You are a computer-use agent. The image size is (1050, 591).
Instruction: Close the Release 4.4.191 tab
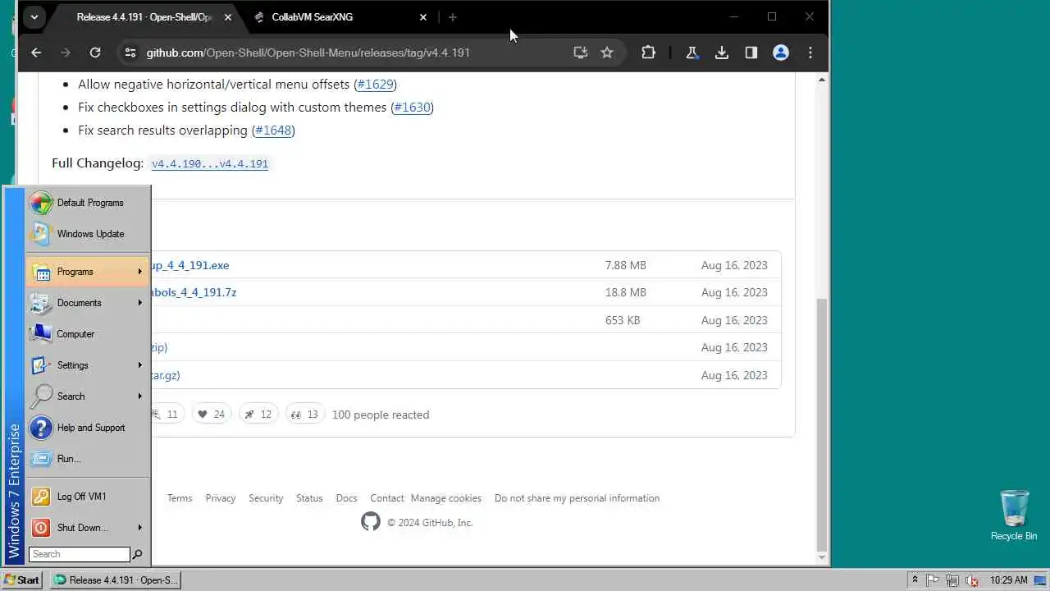click(227, 16)
